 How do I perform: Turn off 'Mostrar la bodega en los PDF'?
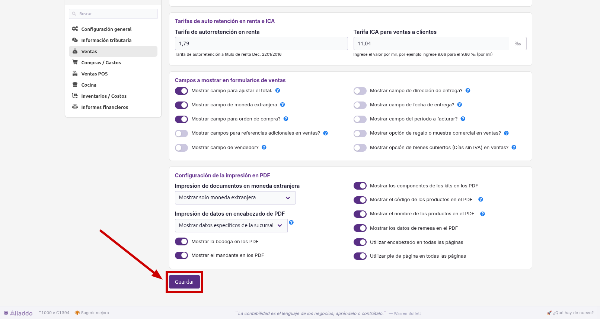[182, 242]
